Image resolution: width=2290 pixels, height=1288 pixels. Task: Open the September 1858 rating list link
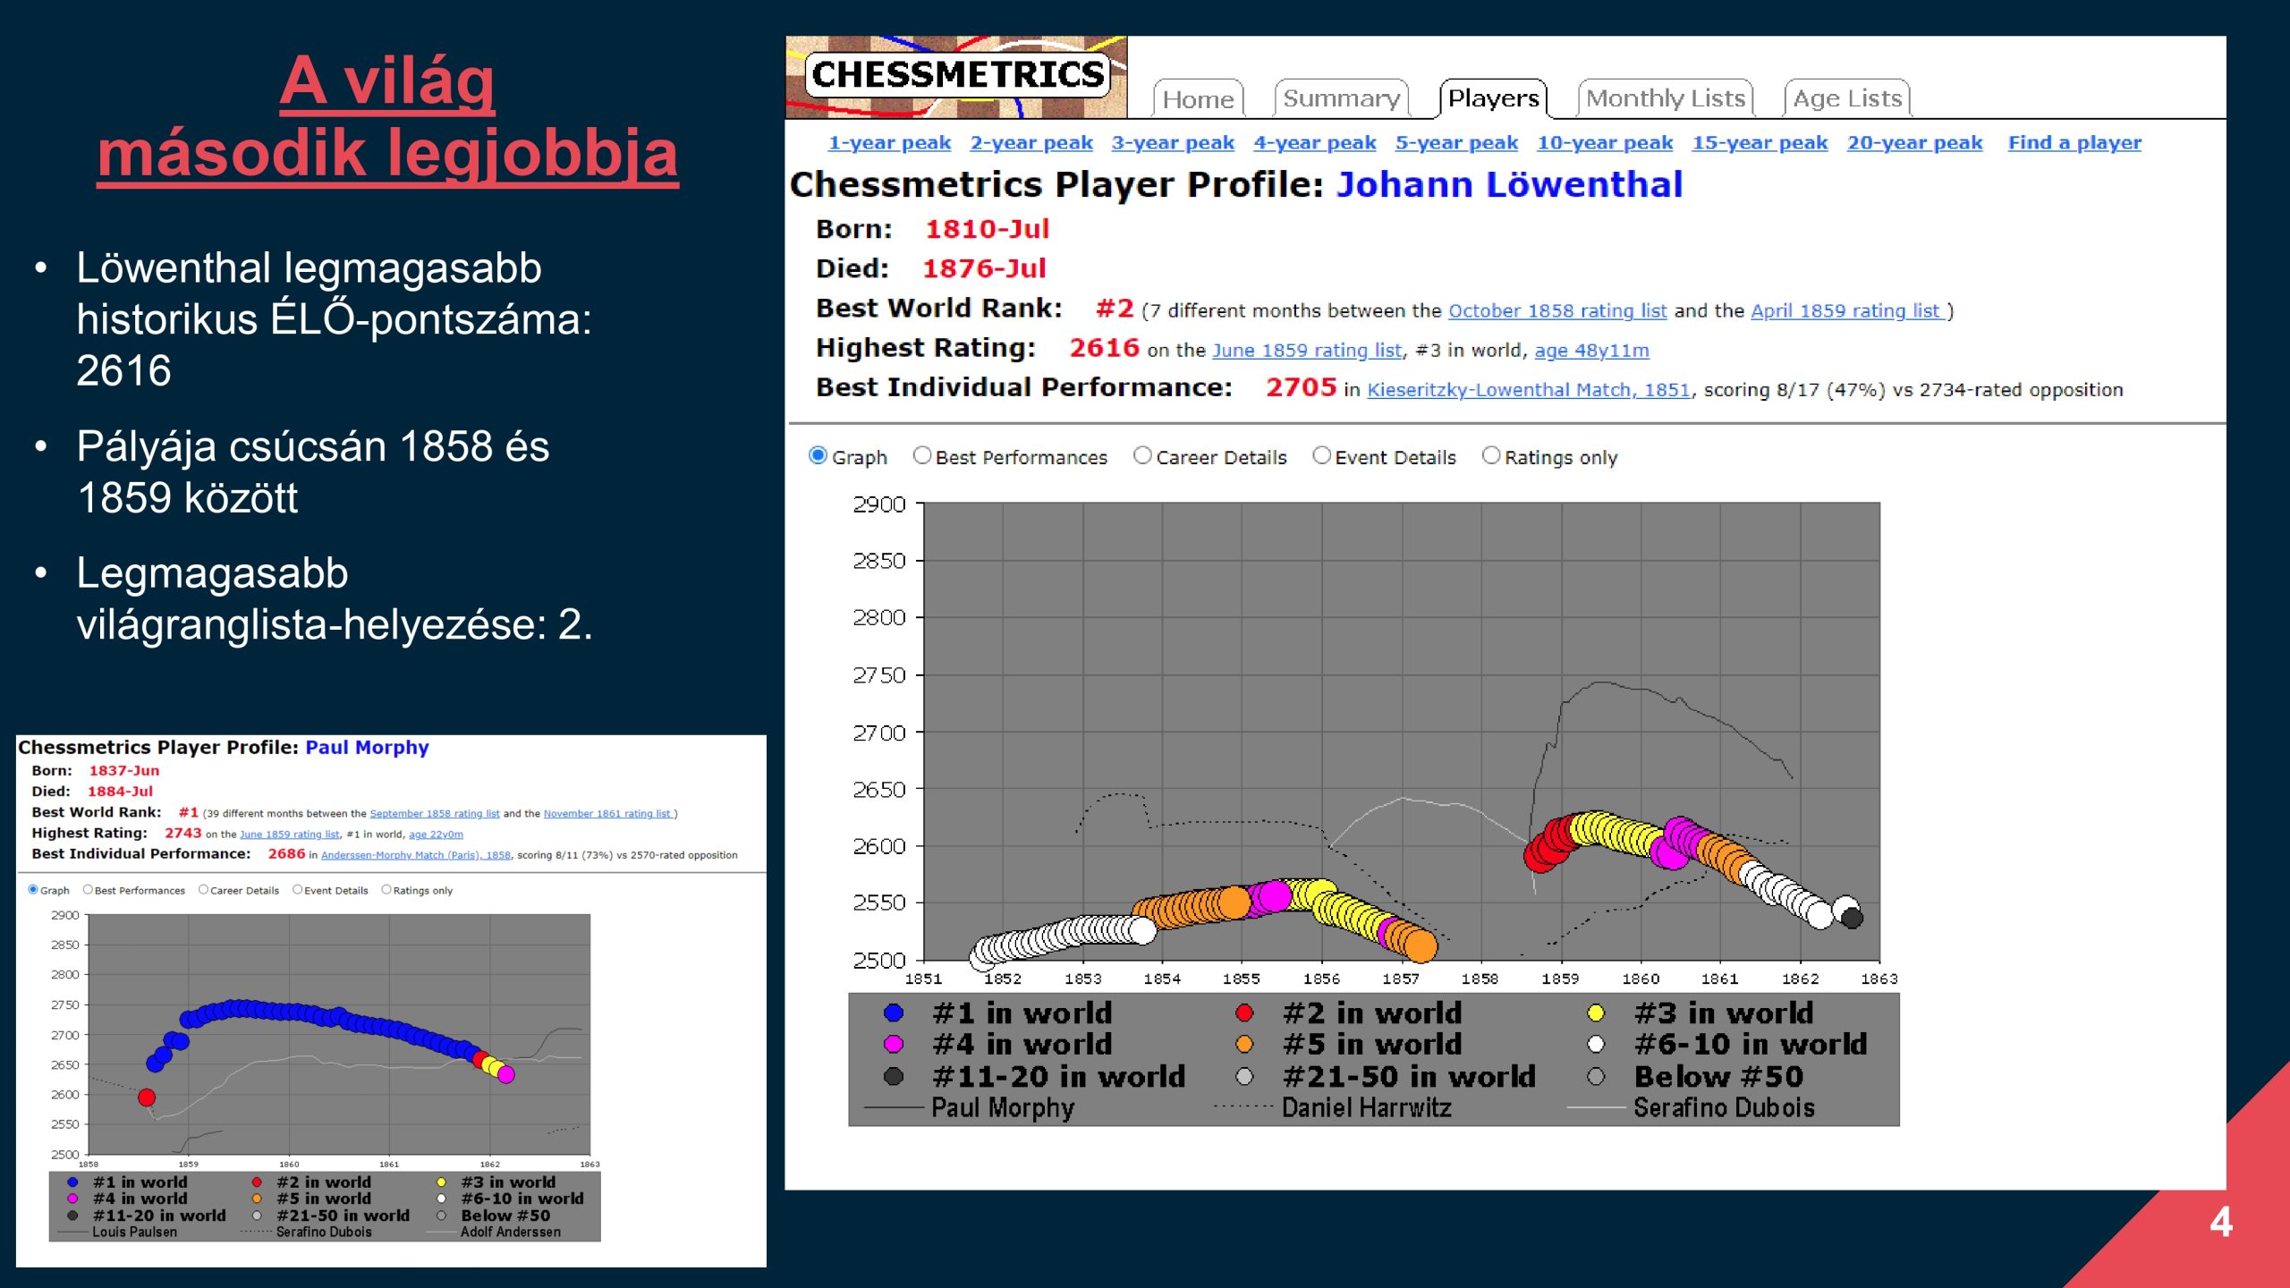coord(435,814)
